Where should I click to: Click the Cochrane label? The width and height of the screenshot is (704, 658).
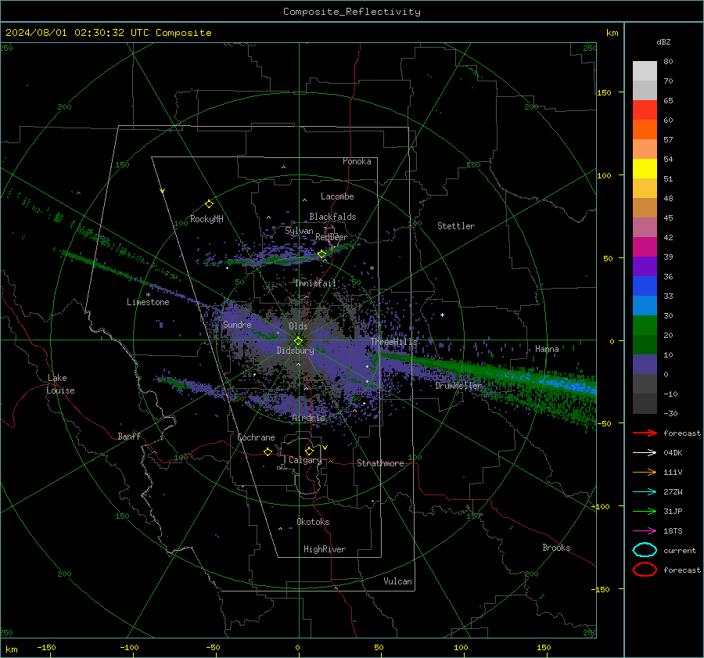tap(256, 437)
